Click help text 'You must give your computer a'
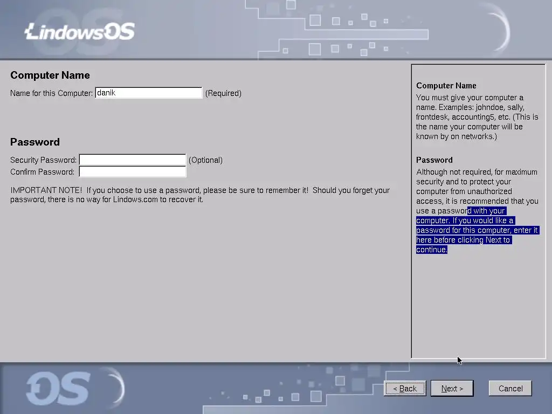 470,98
